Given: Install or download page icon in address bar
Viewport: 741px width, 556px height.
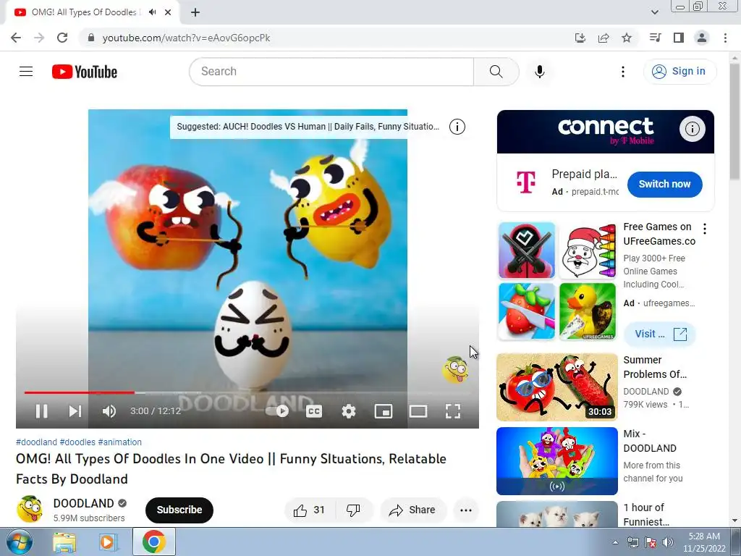Looking at the screenshot, I should [580, 38].
